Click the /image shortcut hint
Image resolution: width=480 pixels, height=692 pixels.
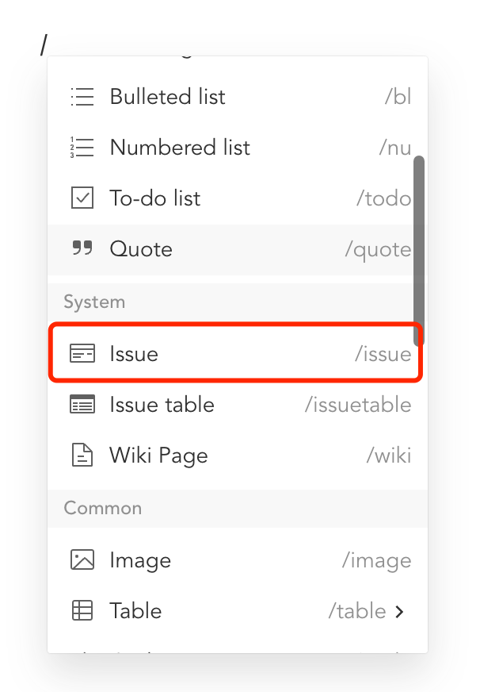click(377, 561)
